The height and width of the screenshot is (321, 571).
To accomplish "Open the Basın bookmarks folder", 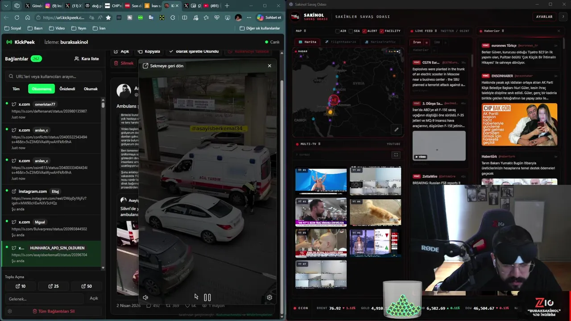I will pyautogui.click(x=35, y=28).
